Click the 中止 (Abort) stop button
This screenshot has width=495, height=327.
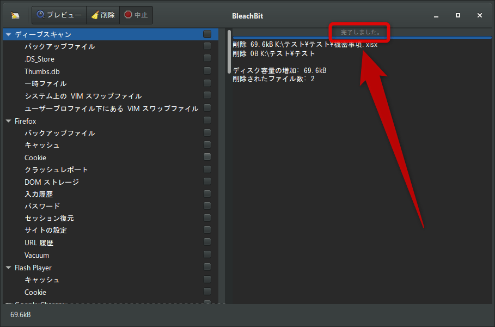click(x=136, y=15)
